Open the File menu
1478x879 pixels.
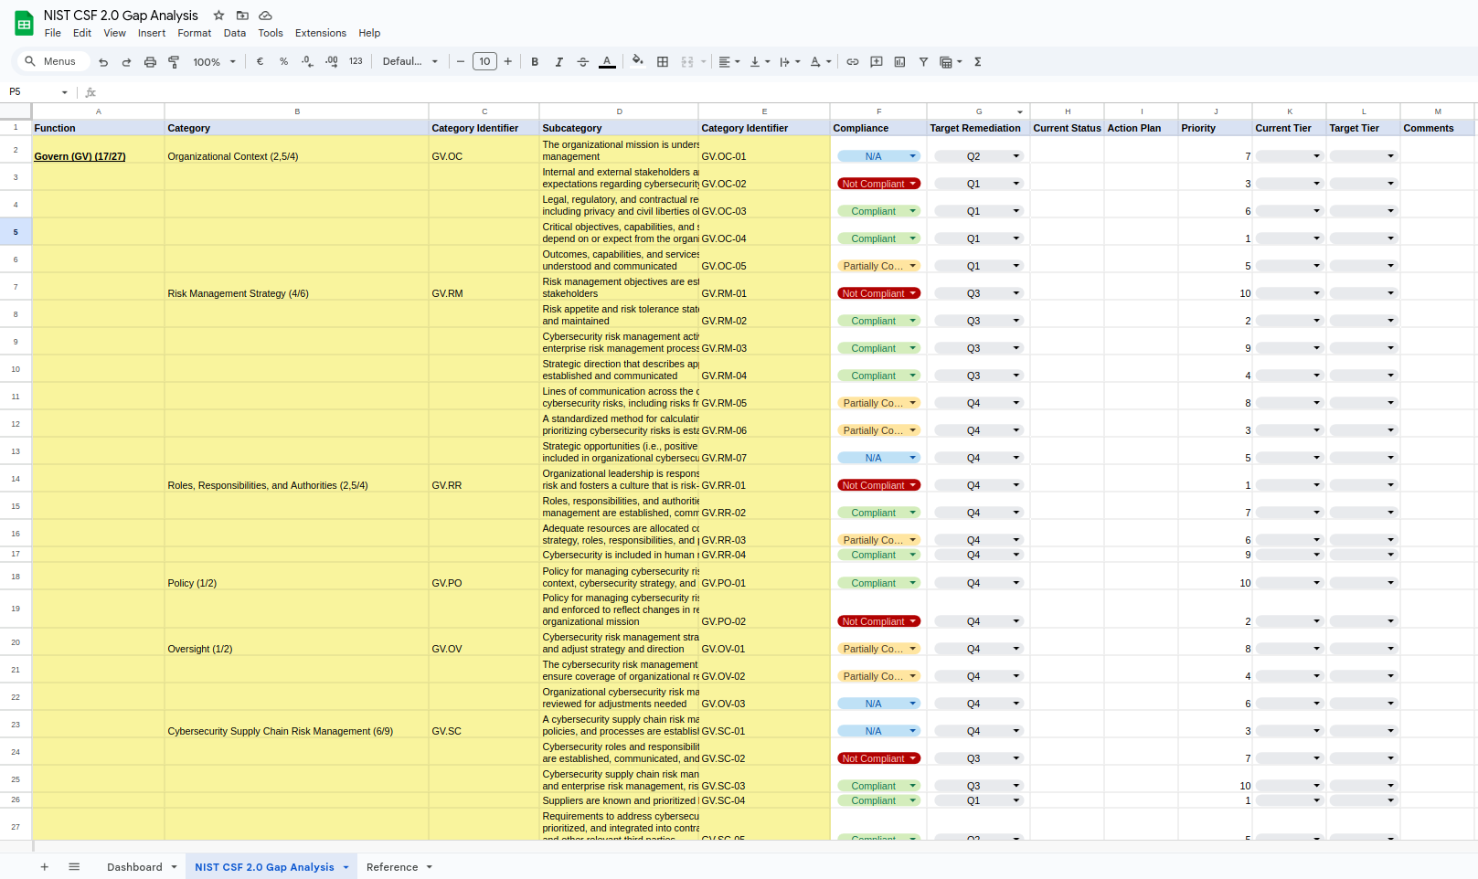pyautogui.click(x=53, y=33)
